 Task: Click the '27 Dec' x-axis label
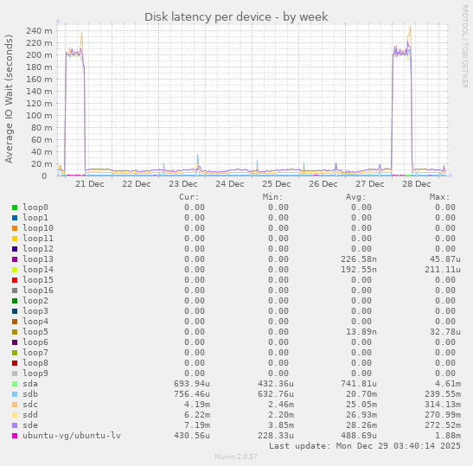click(x=370, y=184)
